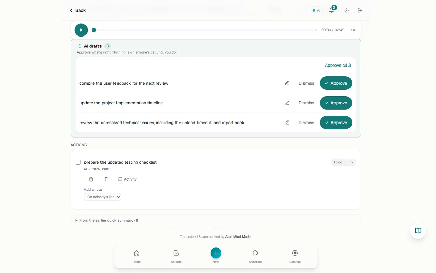436x273 pixels.
Task: Open the Activity comments
Action: tap(127, 179)
